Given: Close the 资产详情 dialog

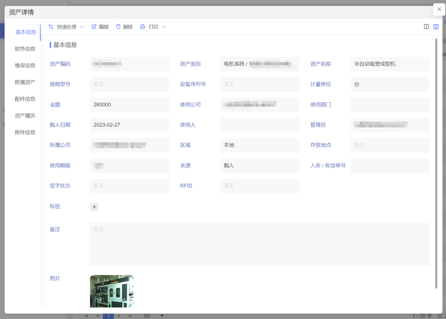Looking at the screenshot, I should pyautogui.click(x=439, y=9).
